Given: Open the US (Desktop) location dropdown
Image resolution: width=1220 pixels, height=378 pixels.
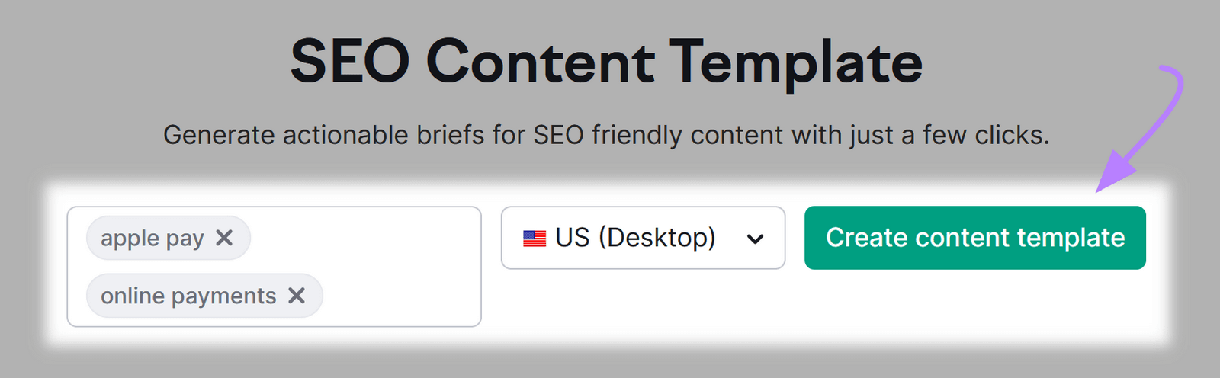Looking at the screenshot, I should tap(642, 238).
